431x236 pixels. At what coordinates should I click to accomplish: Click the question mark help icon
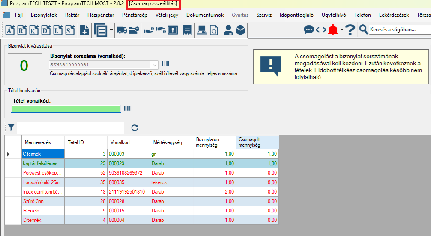(350, 30)
